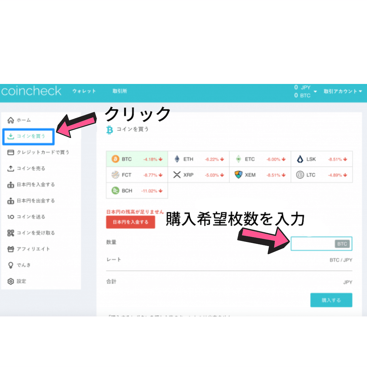Expand the JPY/BTC balance dropdown arrow
Viewport: 367px width, 367px height.
tap(315, 91)
